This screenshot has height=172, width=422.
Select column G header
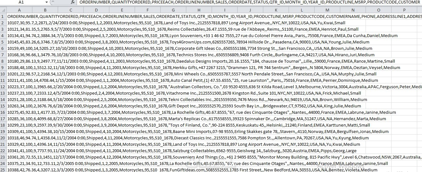tap(173, 10)
